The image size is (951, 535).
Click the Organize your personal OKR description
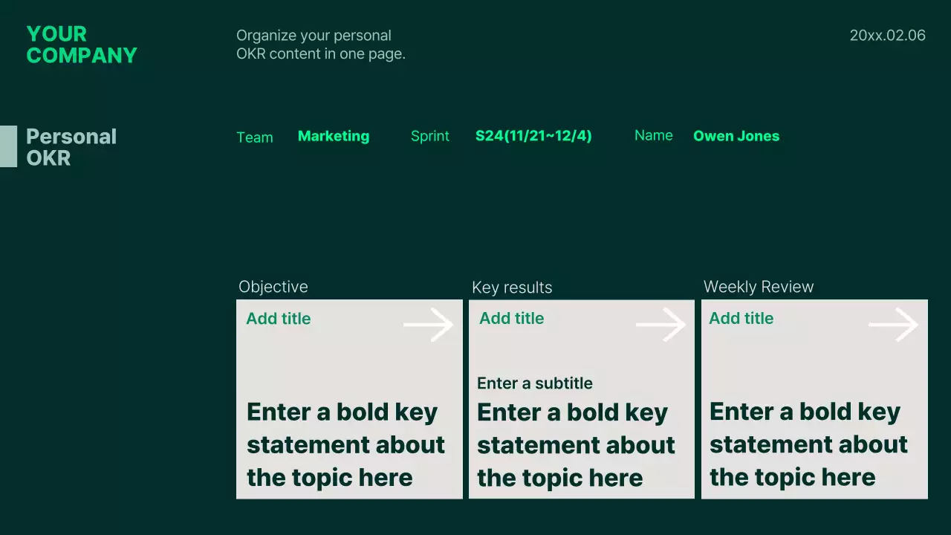(320, 45)
